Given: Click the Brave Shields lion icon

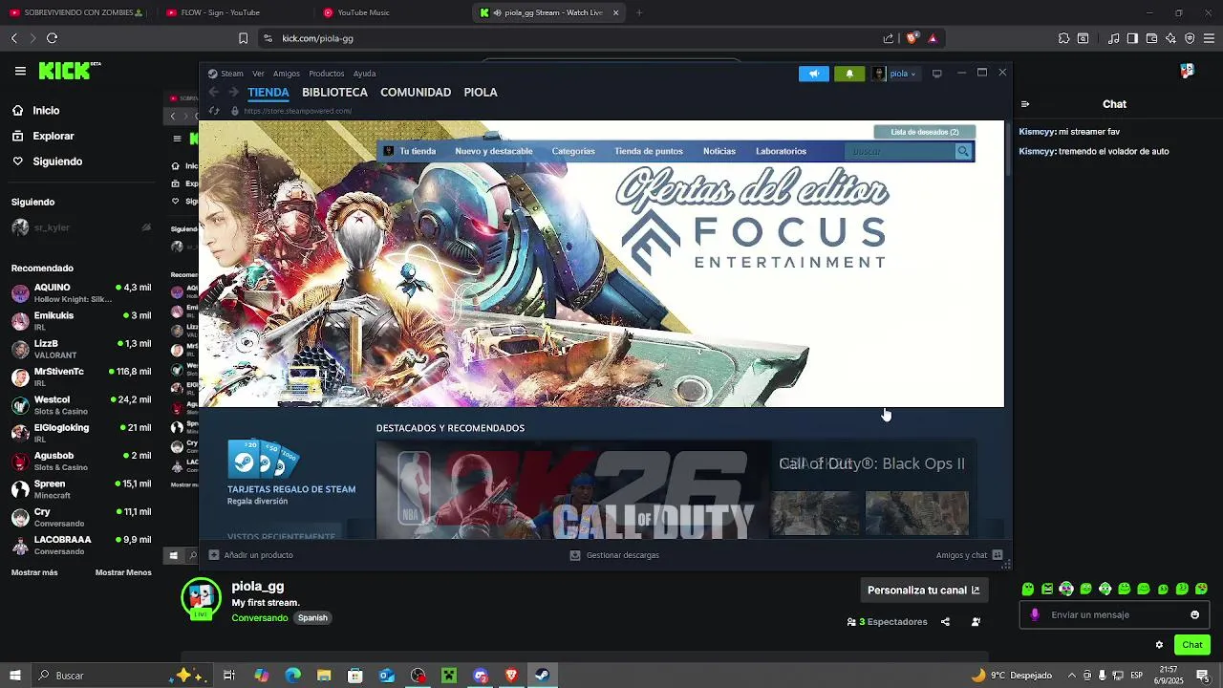Looking at the screenshot, I should pos(912,38).
